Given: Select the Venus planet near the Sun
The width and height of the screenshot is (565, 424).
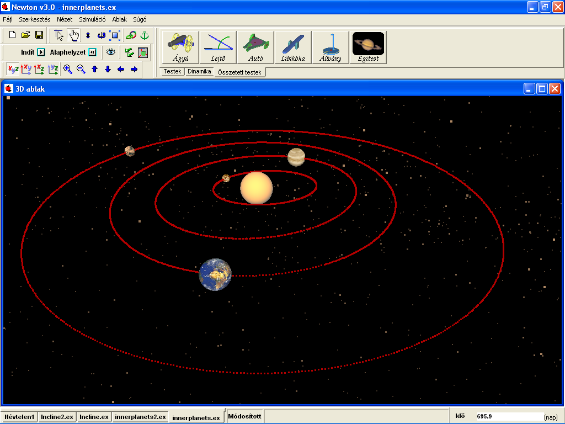Looking at the screenshot, I should [296, 157].
